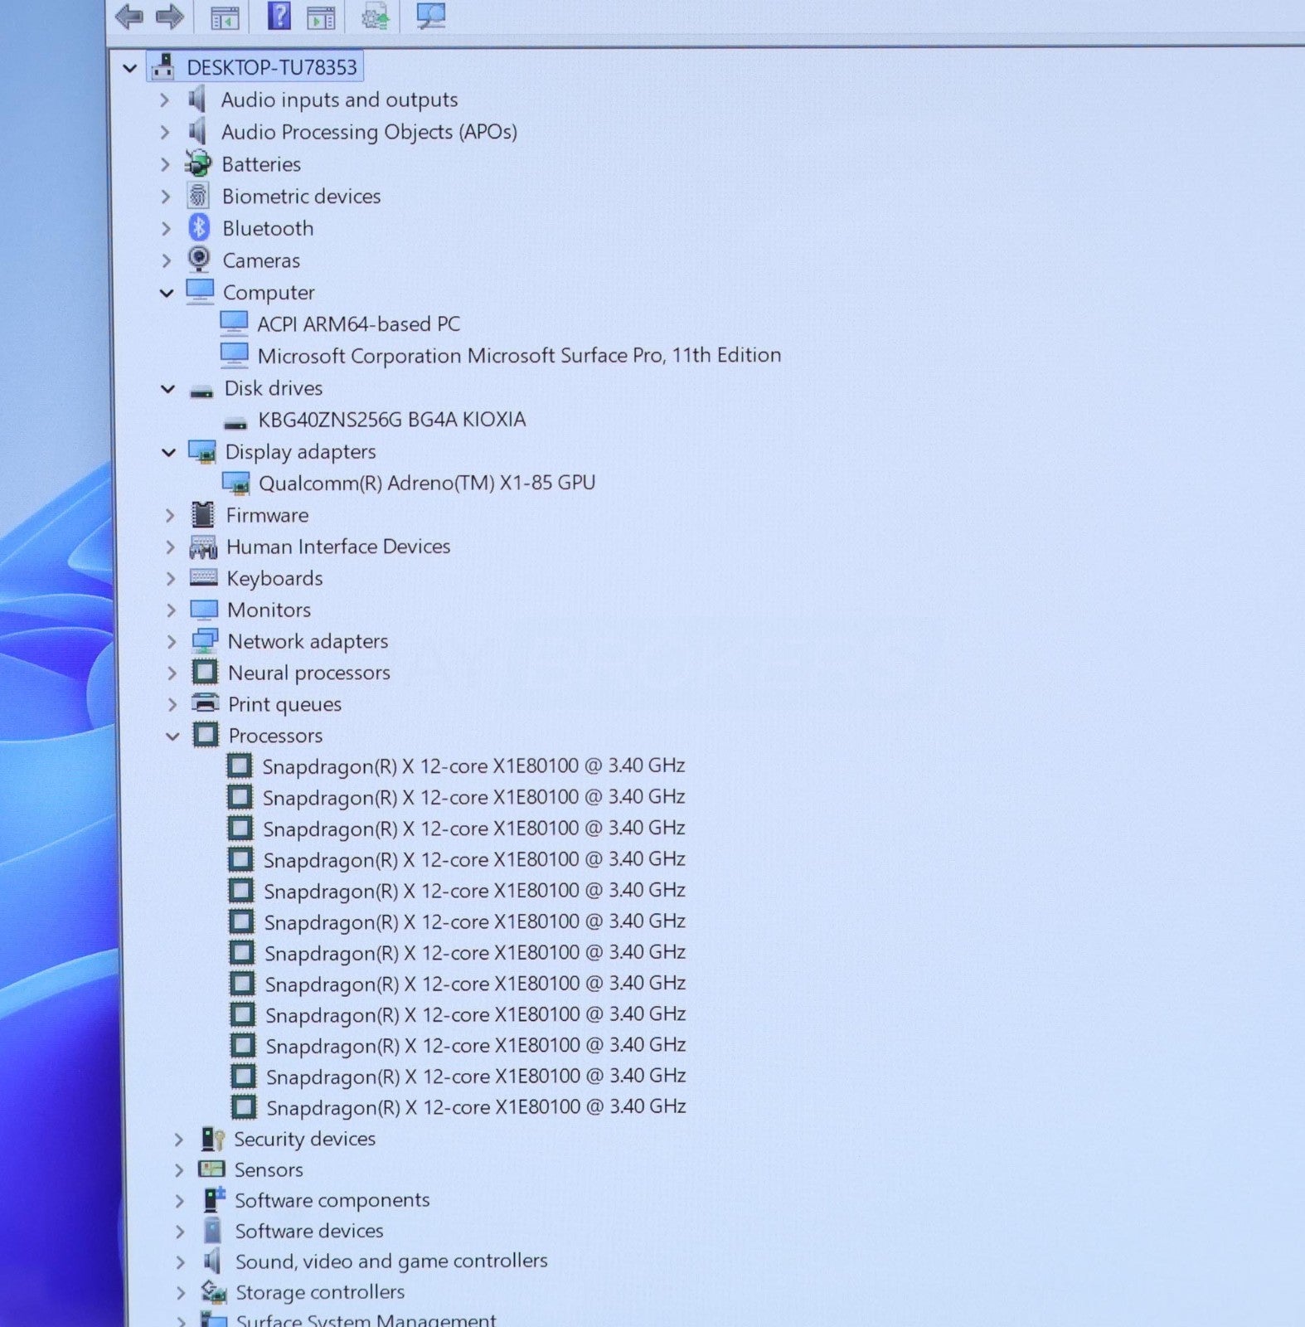Expand the Neural processors category
The image size is (1305, 1327).
(172, 673)
